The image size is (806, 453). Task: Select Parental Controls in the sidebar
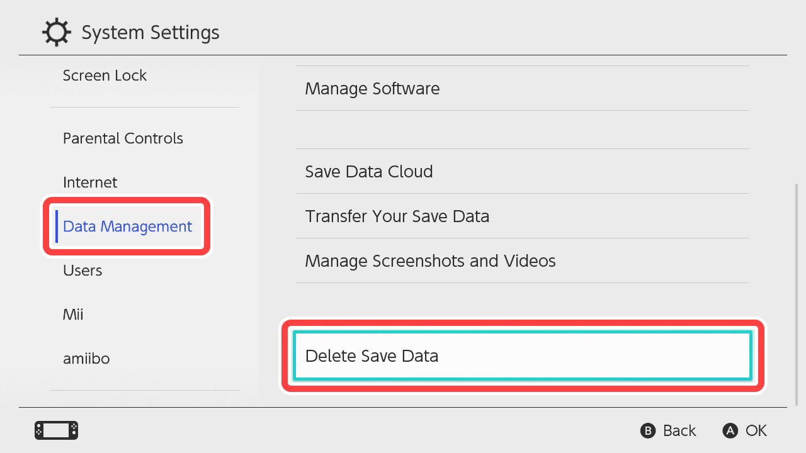coord(123,138)
